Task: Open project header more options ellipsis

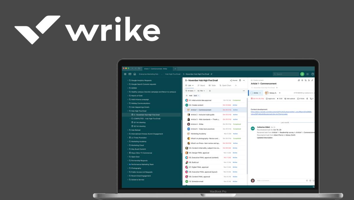Action: tap(244, 80)
